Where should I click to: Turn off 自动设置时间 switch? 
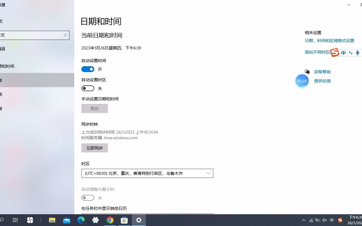point(88,69)
